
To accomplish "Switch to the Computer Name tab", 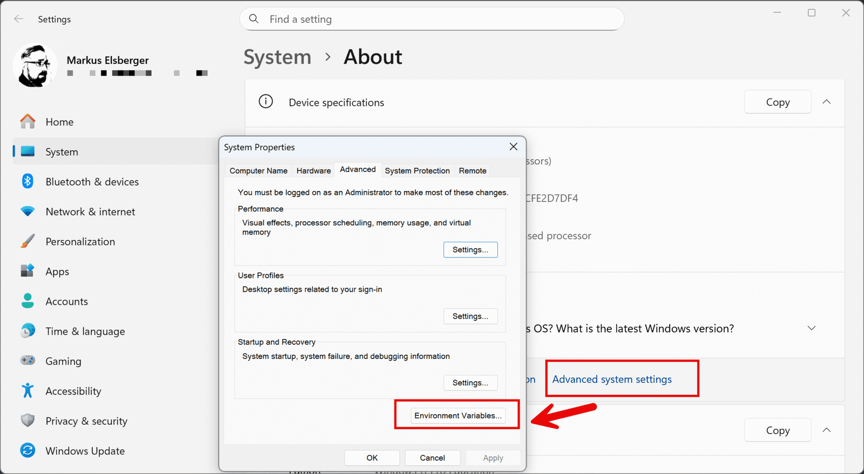I will click(x=259, y=171).
